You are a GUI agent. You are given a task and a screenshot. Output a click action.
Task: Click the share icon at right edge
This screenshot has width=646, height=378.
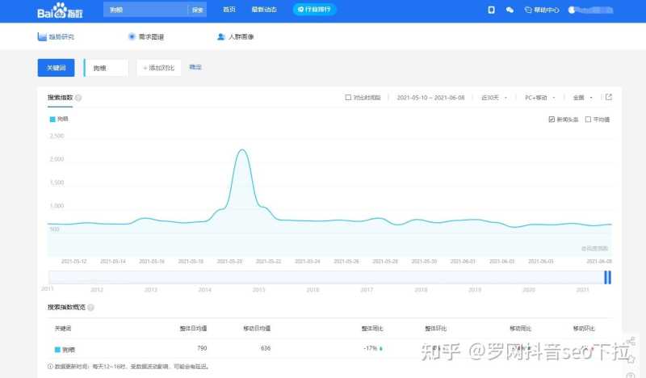click(x=631, y=341)
